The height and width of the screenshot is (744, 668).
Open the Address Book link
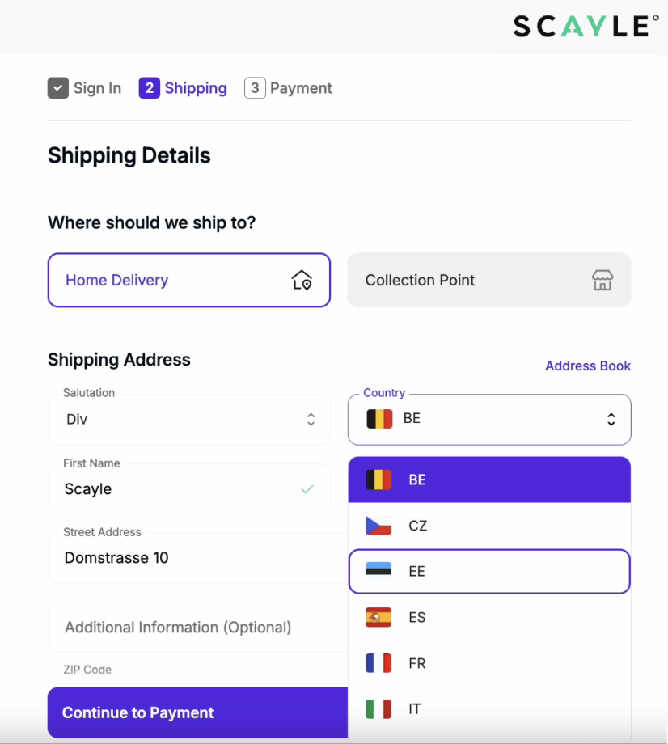tap(587, 366)
